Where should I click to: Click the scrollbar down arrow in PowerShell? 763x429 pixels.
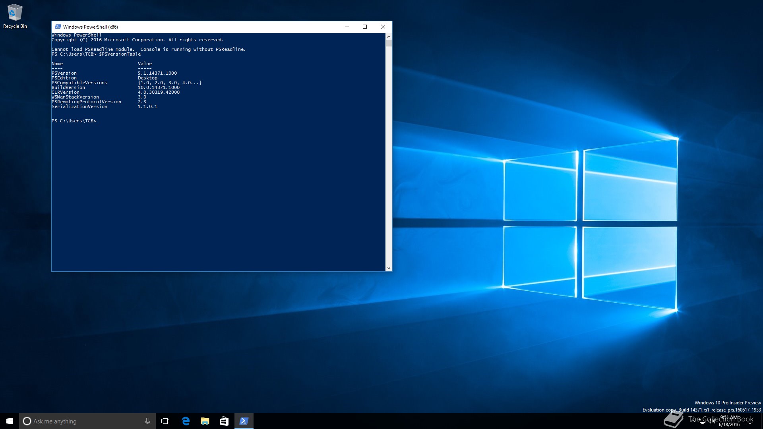pos(389,268)
